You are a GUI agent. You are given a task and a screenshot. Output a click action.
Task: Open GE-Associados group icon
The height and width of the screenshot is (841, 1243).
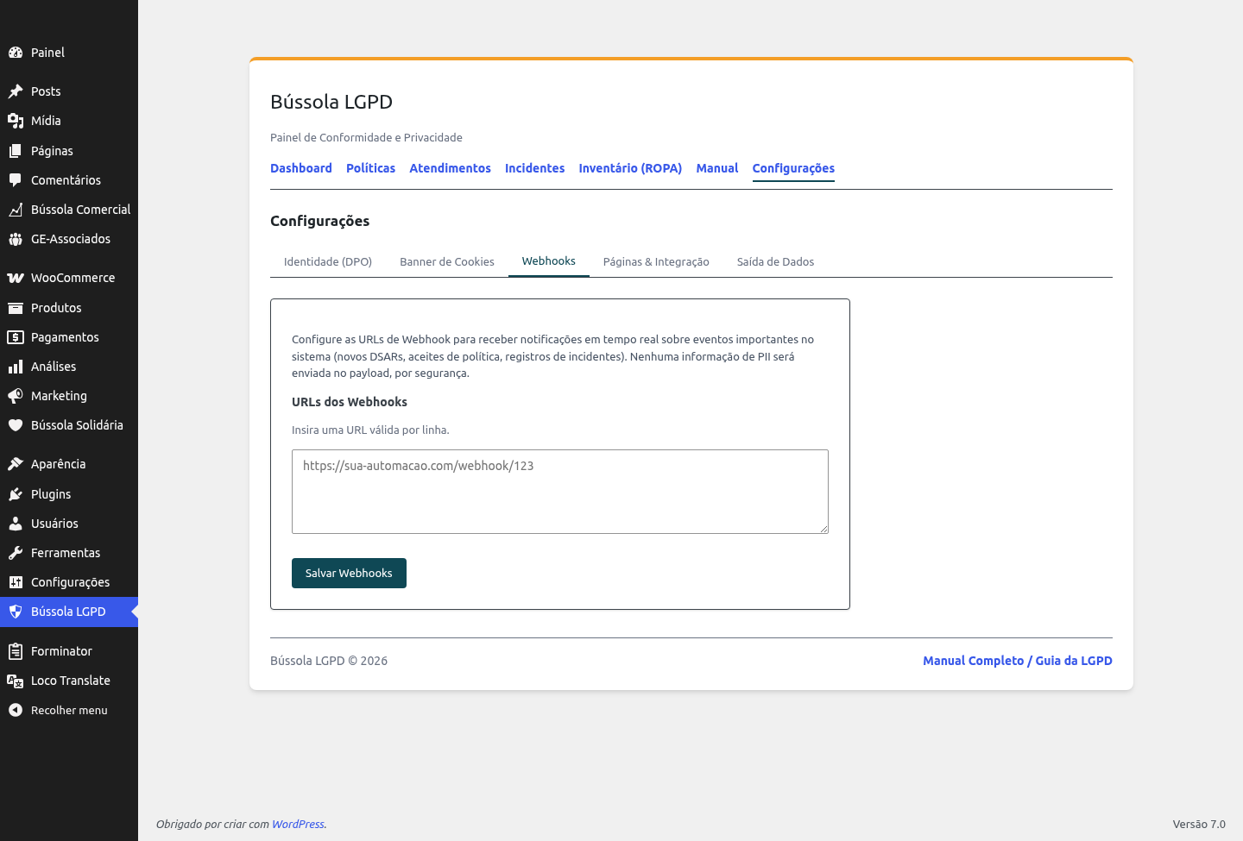[16, 239]
